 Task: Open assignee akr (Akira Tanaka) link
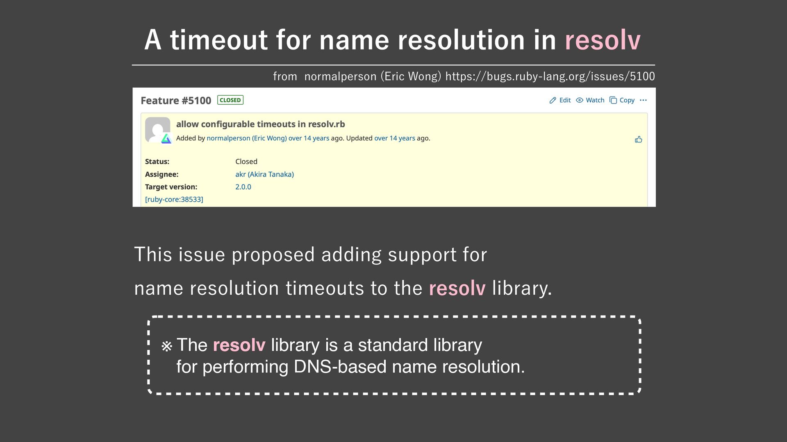pos(264,174)
